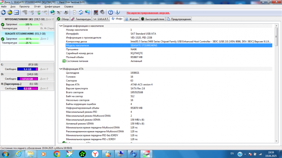This screenshot has height=158, width=282.
Task: Open Google Chrome from the taskbar
Action: (57, 154)
